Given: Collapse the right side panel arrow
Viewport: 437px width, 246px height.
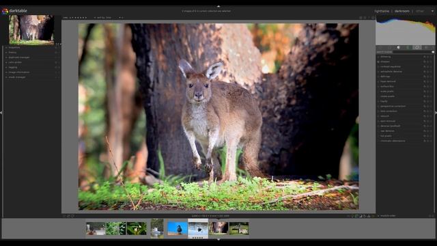Looking at the screenshot, I should [x=436, y=112].
